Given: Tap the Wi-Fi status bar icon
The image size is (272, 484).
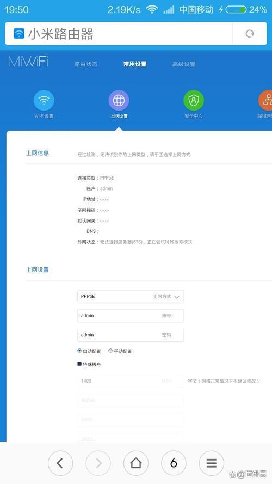Looking at the screenshot, I should 152,10.
